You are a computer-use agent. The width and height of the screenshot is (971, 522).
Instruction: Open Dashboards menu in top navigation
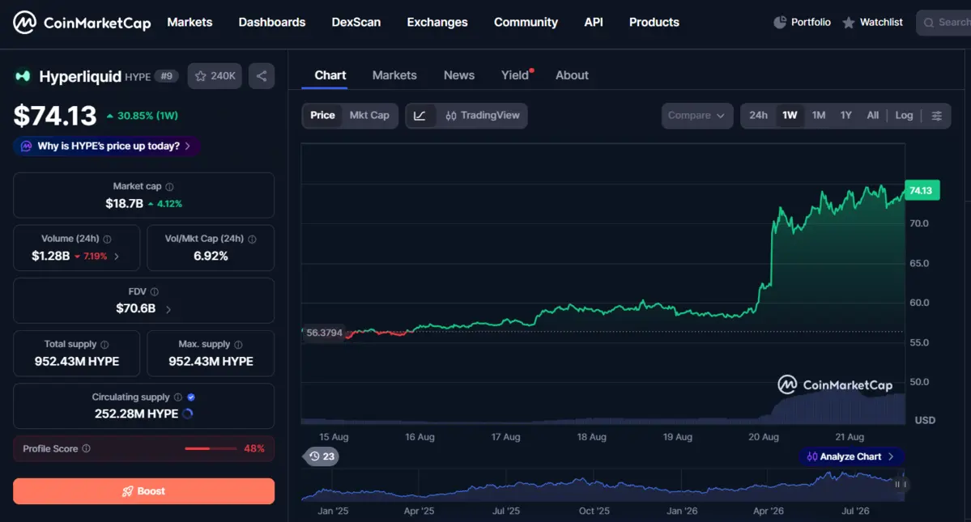tap(272, 23)
